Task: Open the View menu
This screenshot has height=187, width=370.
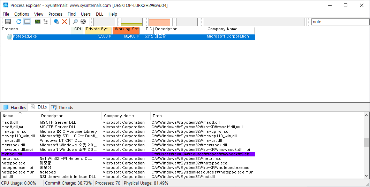Action: pyautogui.click(x=38, y=14)
